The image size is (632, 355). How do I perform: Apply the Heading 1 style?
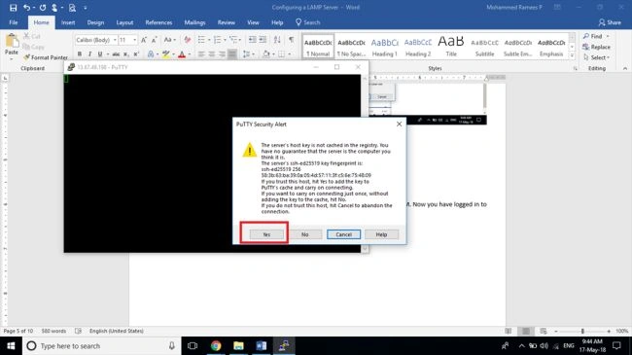pyautogui.click(x=384, y=47)
